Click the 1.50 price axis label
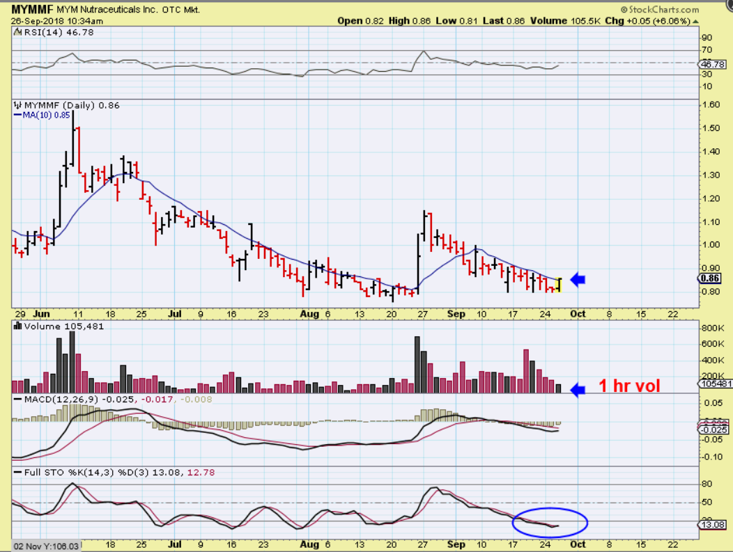The image size is (733, 552). pos(711,128)
